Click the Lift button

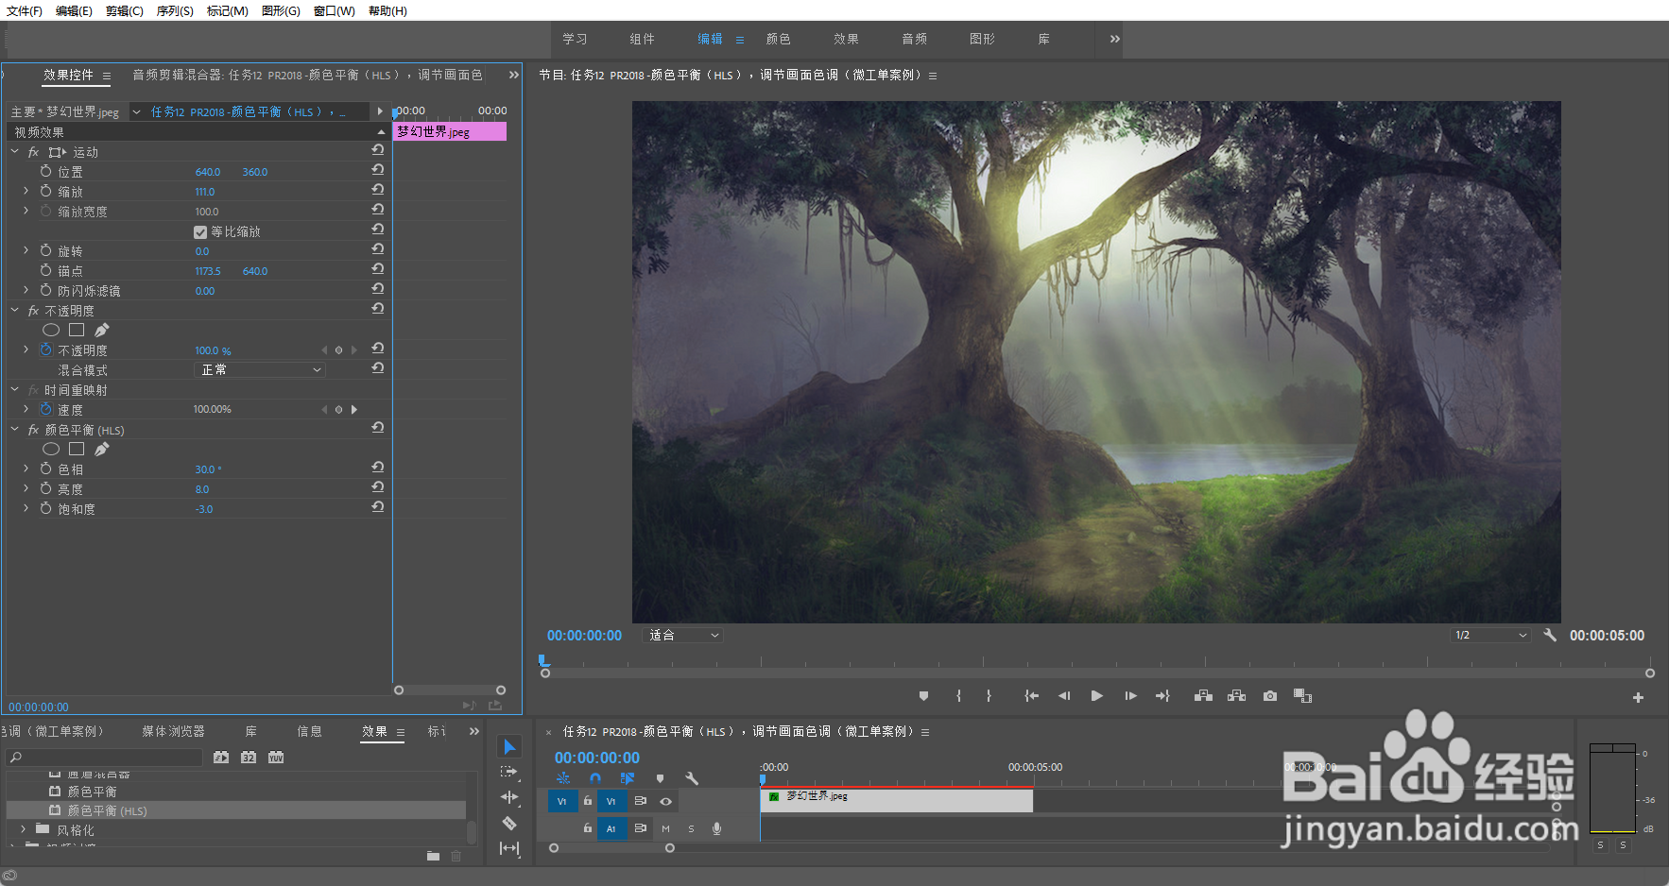pos(1203,696)
